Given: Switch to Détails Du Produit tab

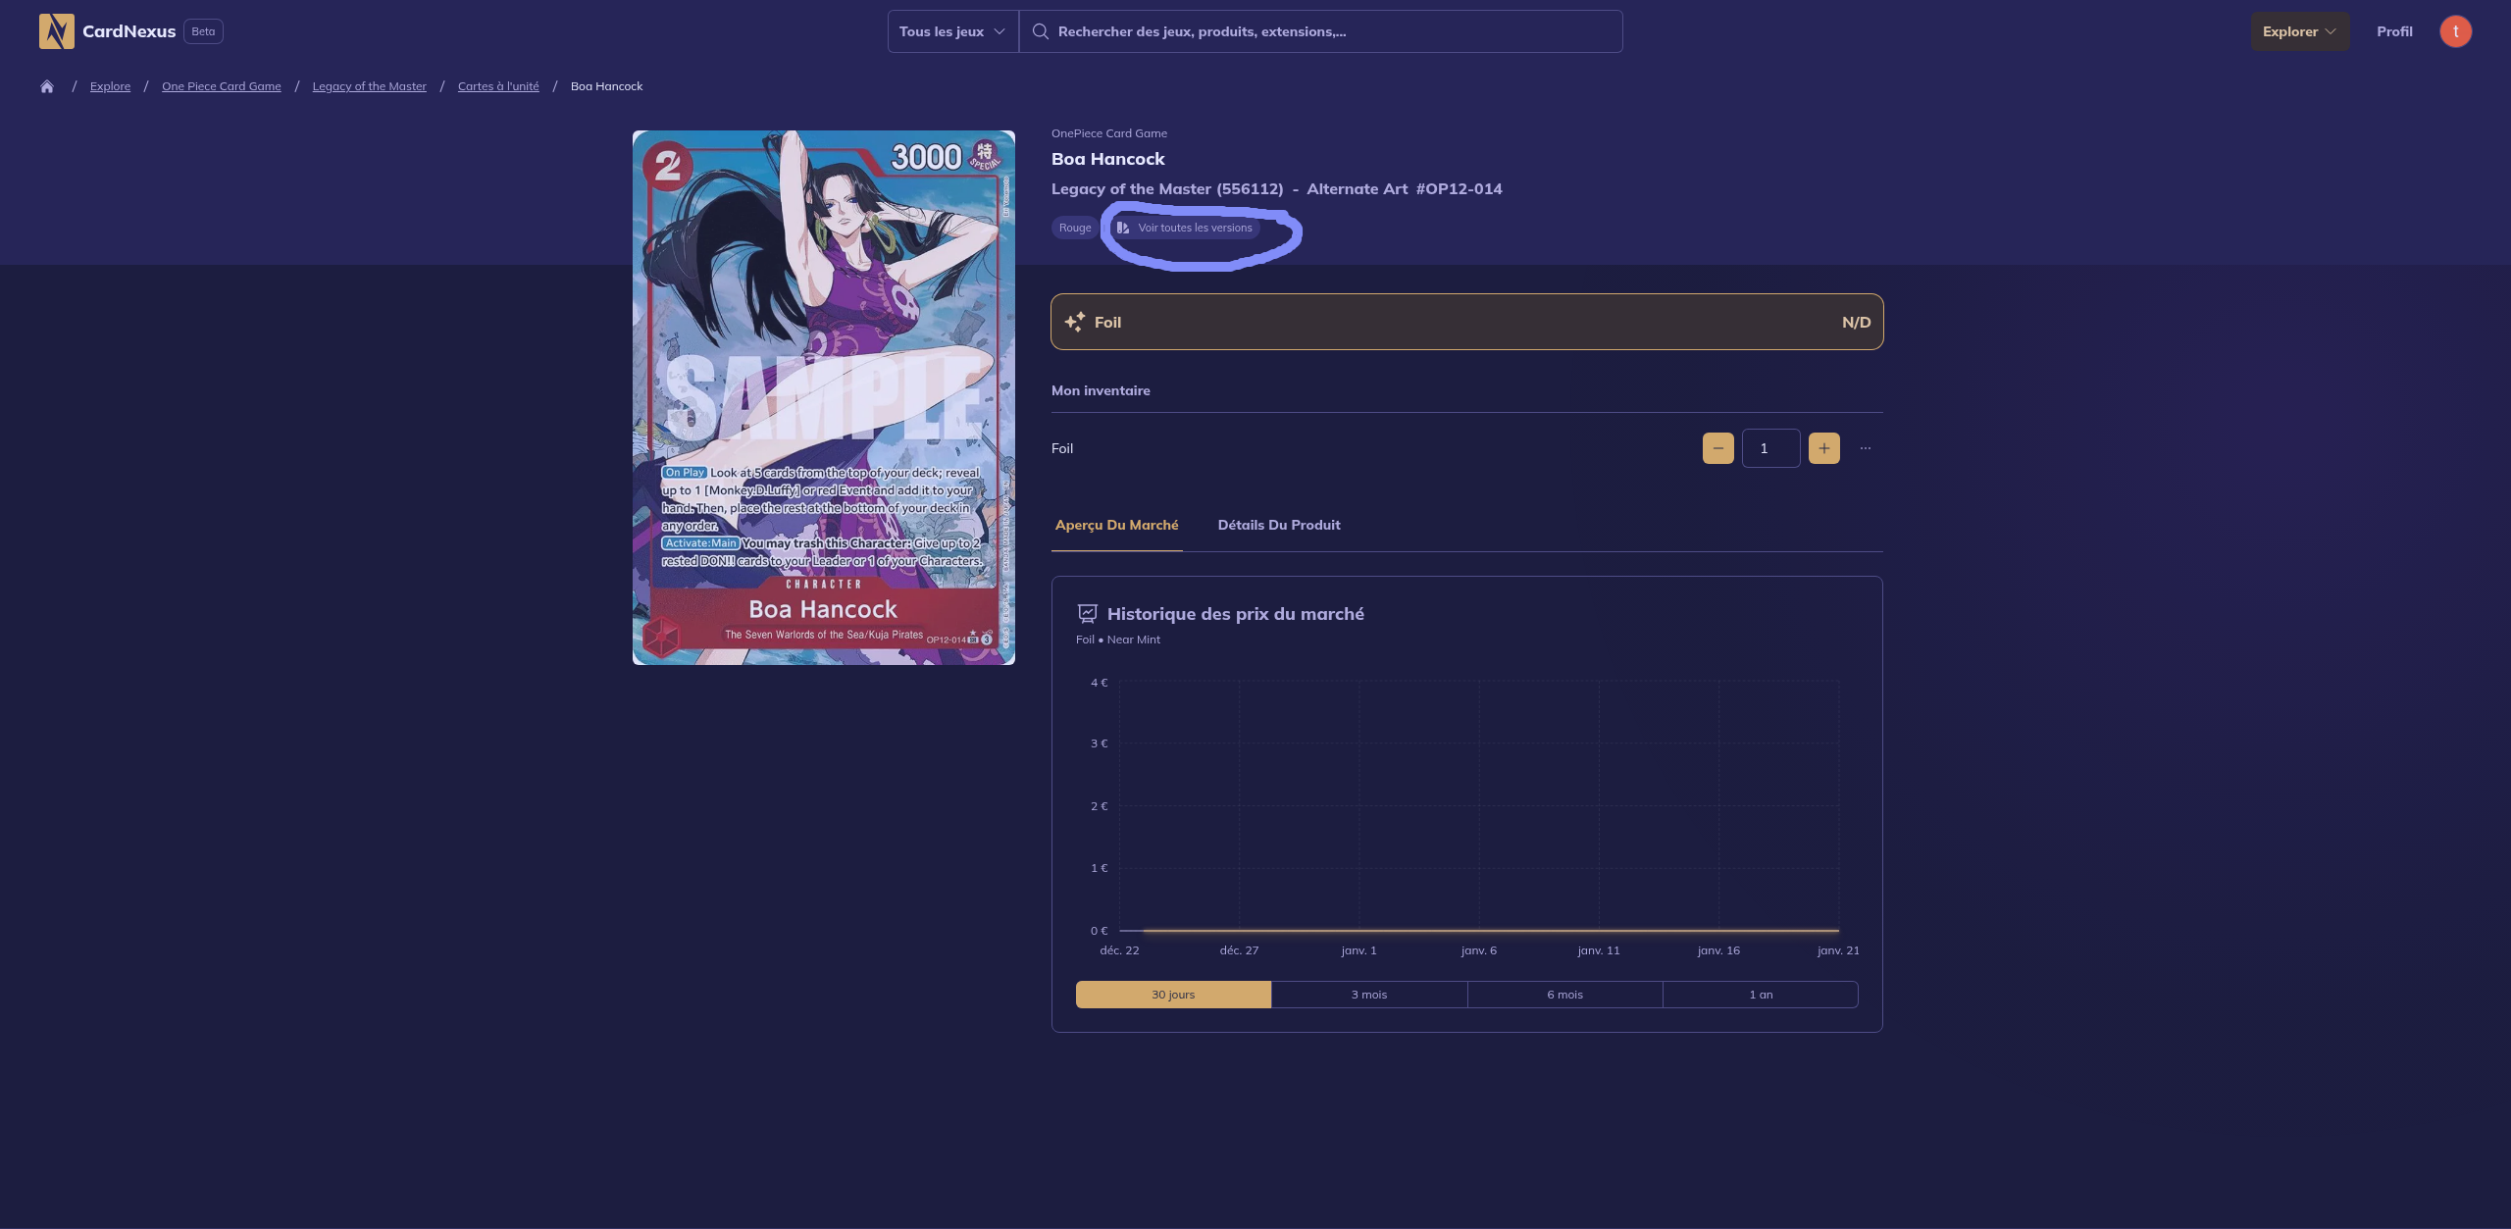Looking at the screenshot, I should [1278, 525].
